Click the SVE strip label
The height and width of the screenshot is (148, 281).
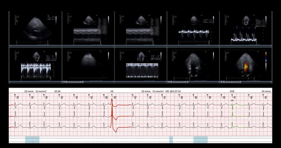232,91
